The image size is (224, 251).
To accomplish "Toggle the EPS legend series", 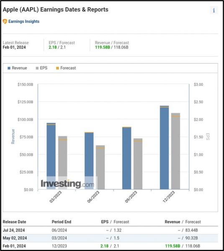I will point(41,68).
